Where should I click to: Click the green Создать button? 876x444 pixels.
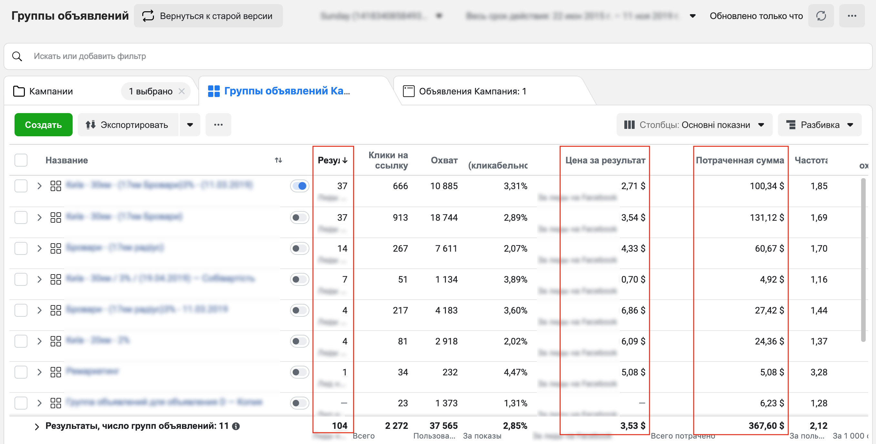click(x=43, y=125)
